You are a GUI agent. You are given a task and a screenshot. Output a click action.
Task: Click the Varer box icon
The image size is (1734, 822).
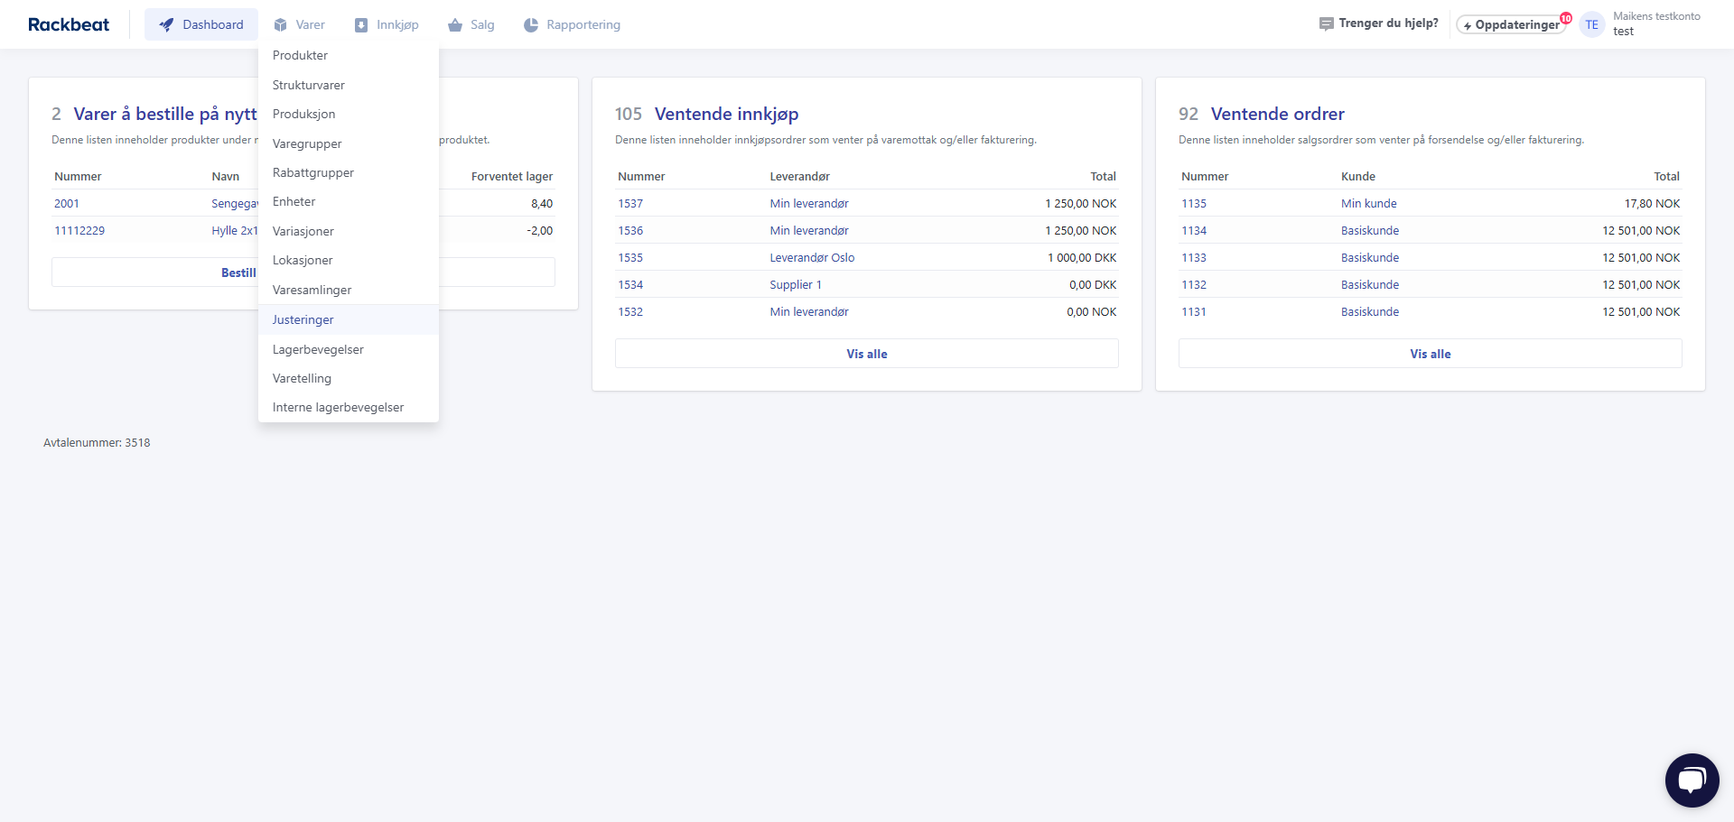(x=281, y=25)
